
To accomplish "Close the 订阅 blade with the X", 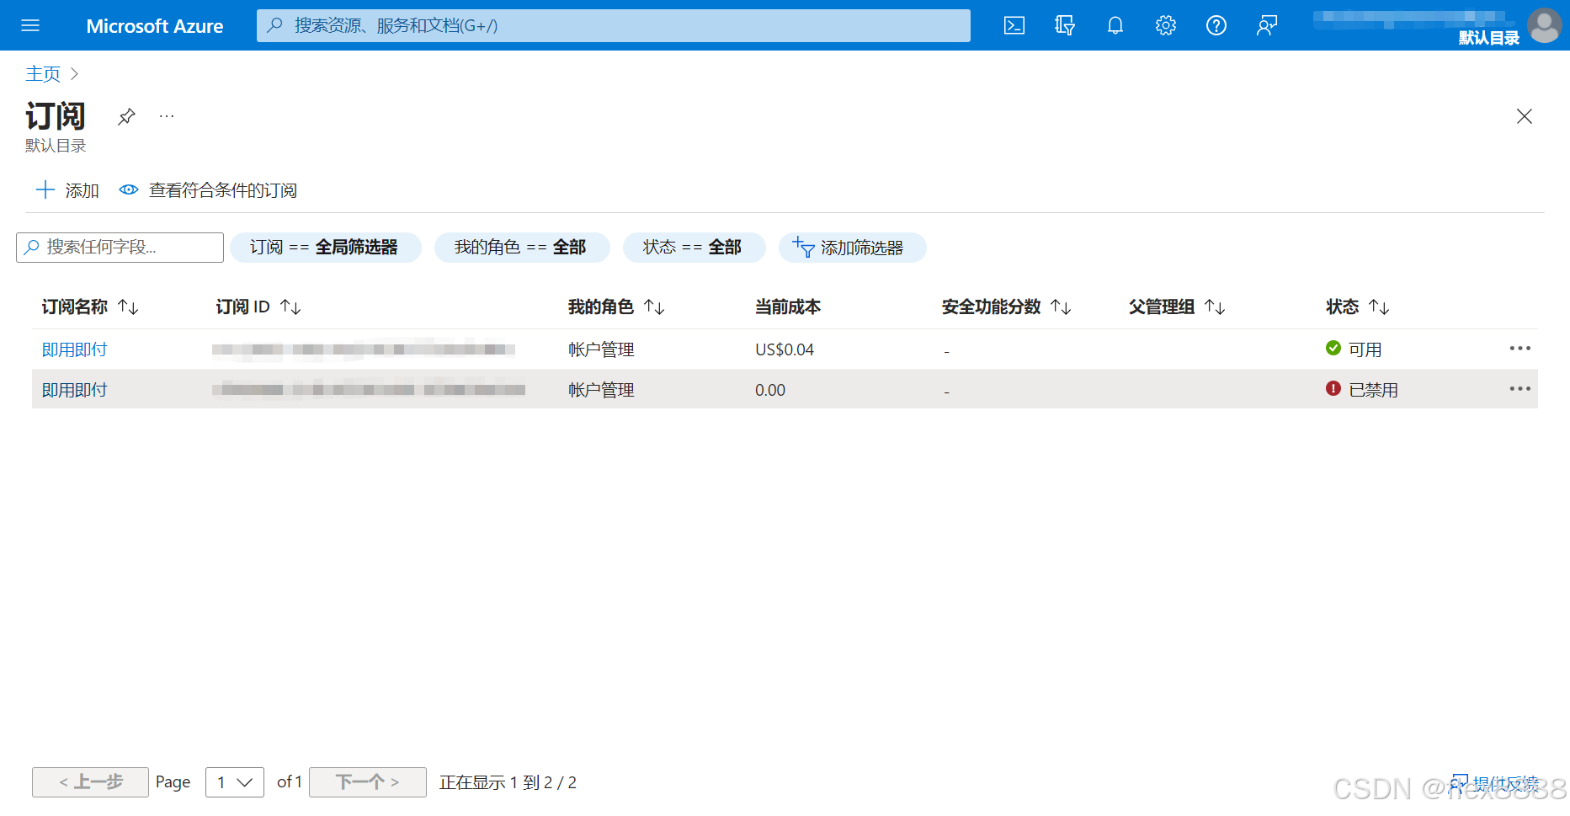I will [1525, 116].
